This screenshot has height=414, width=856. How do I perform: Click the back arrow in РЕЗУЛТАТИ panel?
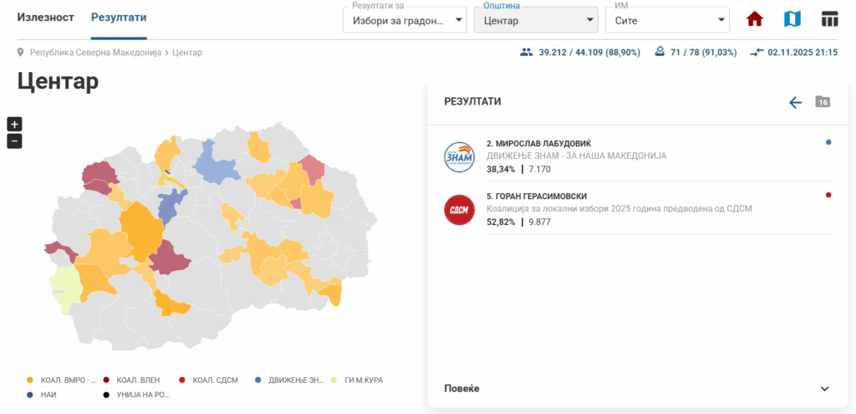[x=795, y=102]
